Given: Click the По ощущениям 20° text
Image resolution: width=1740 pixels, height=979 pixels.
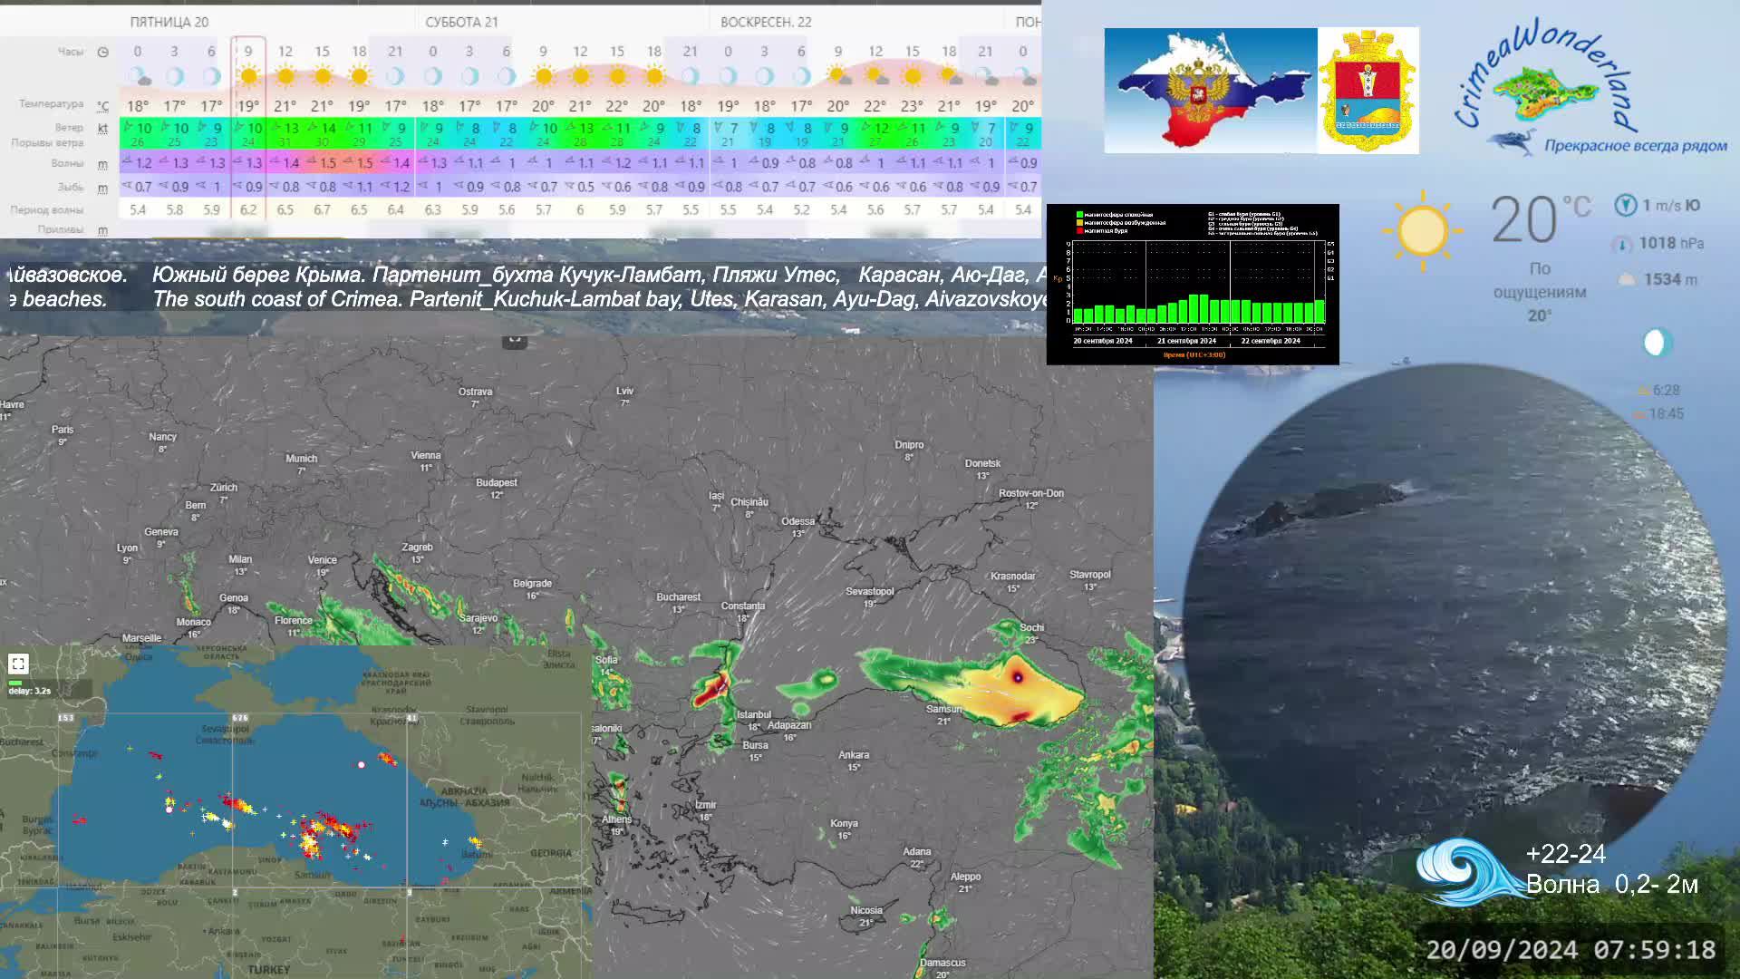Looking at the screenshot, I should [1540, 292].
